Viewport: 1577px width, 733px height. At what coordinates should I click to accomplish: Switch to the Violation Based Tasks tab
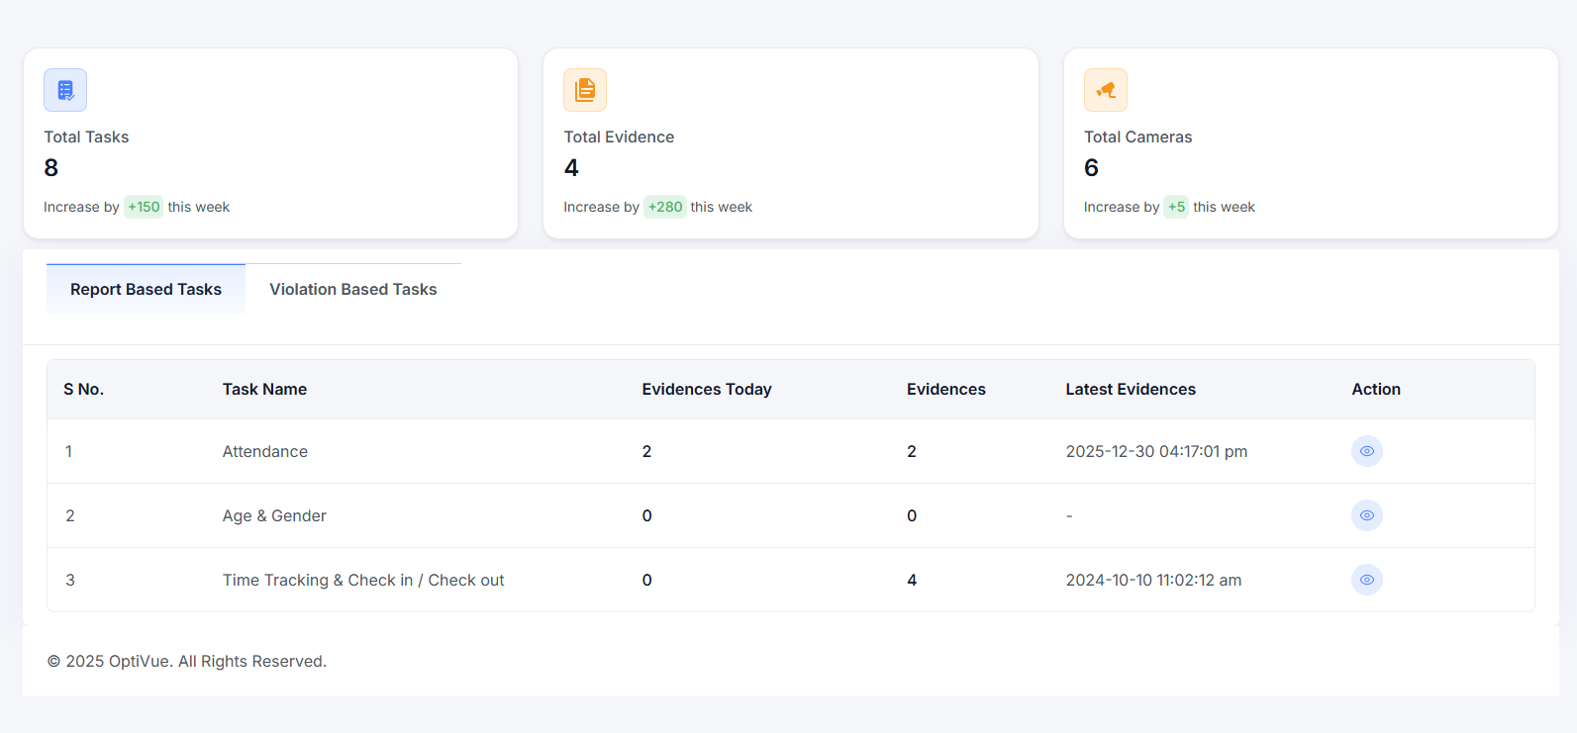coord(352,290)
